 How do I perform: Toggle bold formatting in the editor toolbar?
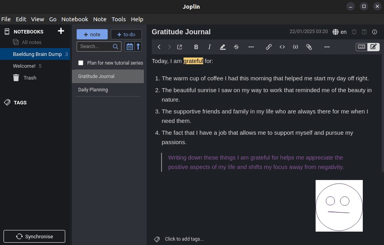[x=196, y=46]
